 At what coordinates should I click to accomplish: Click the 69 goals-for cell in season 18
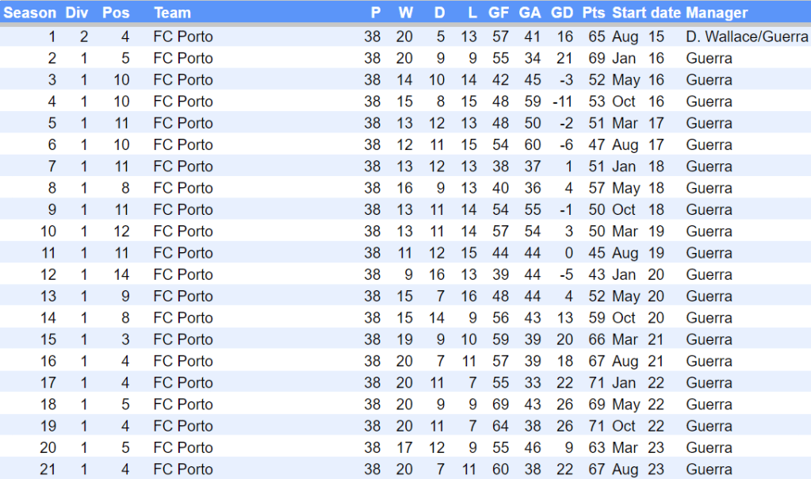coord(499,404)
